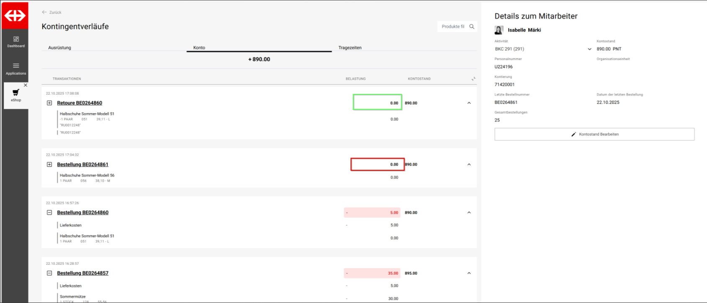This screenshot has height=303, width=707.
Task: Open the Bestellung BE0264861 link
Action: point(82,165)
